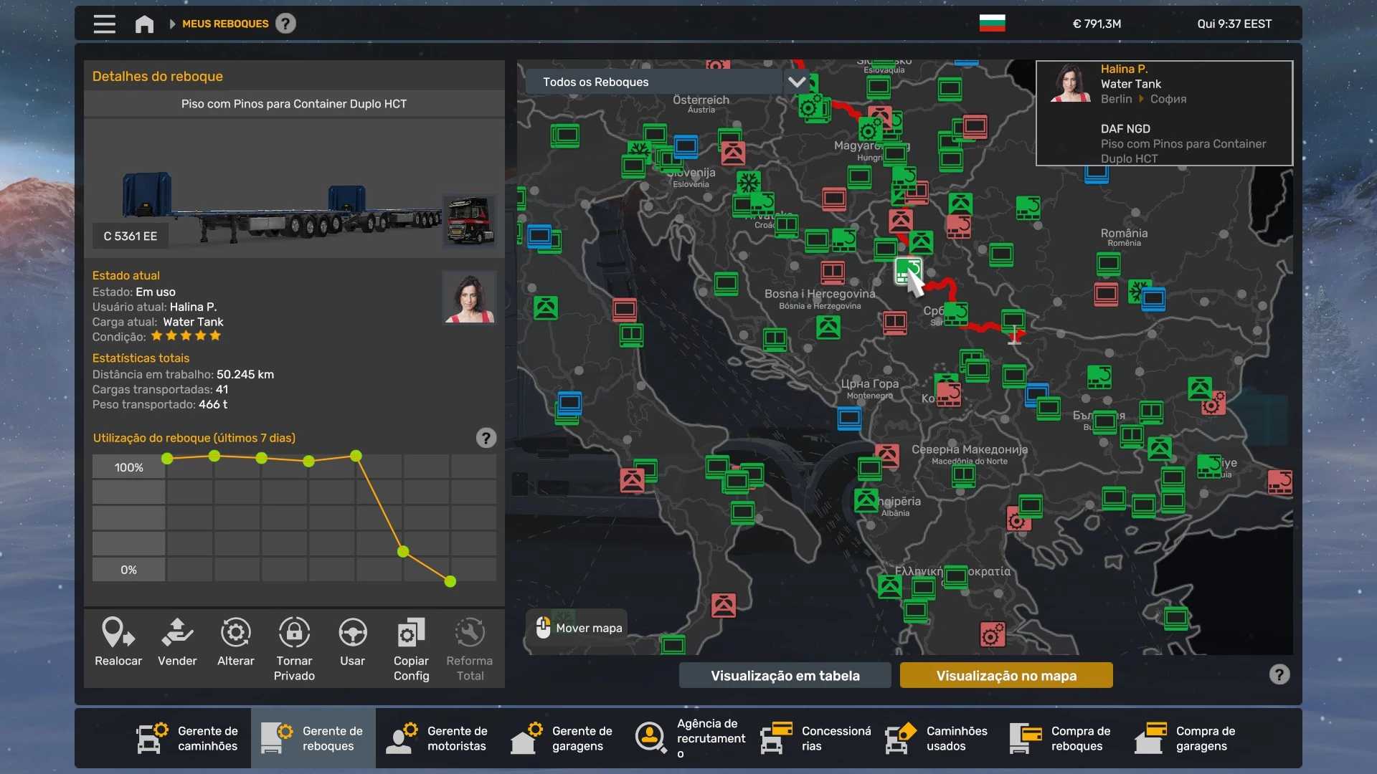Open Agência de recrutamento

point(690,738)
